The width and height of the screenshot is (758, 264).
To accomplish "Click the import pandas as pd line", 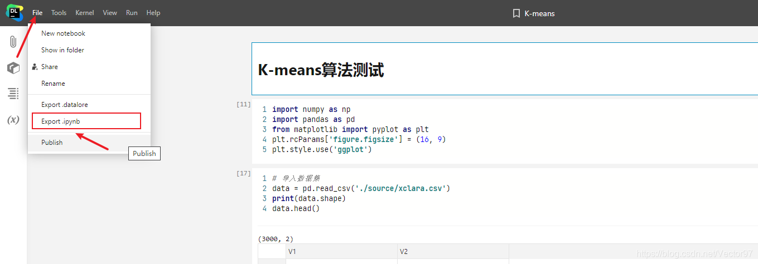I will tap(313, 120).
